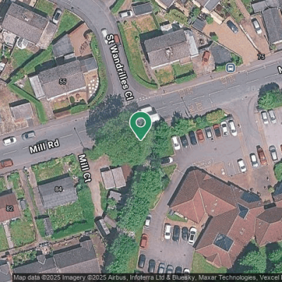This screenshot has height=282, width=282.
Task: Click the white car on Mill Rd
Action: [10, 141]
